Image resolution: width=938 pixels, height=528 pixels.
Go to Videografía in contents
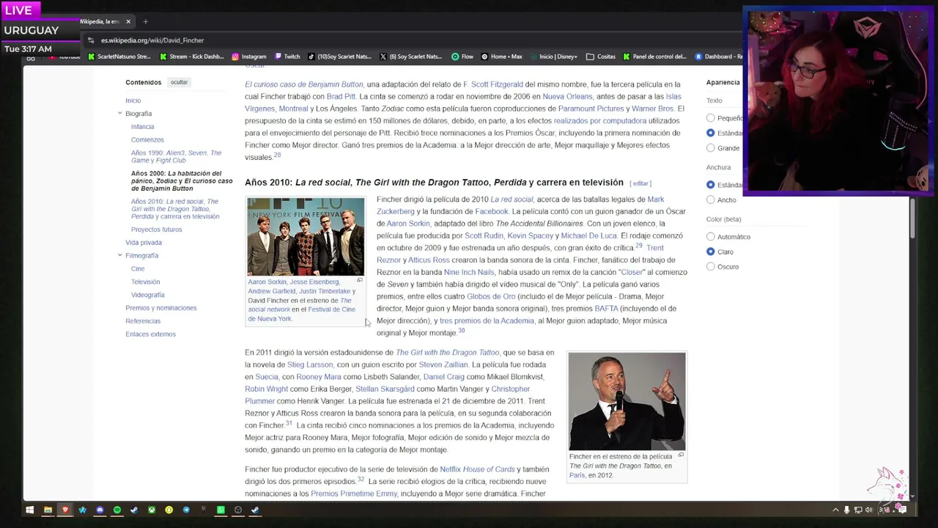tap(147, 295)
